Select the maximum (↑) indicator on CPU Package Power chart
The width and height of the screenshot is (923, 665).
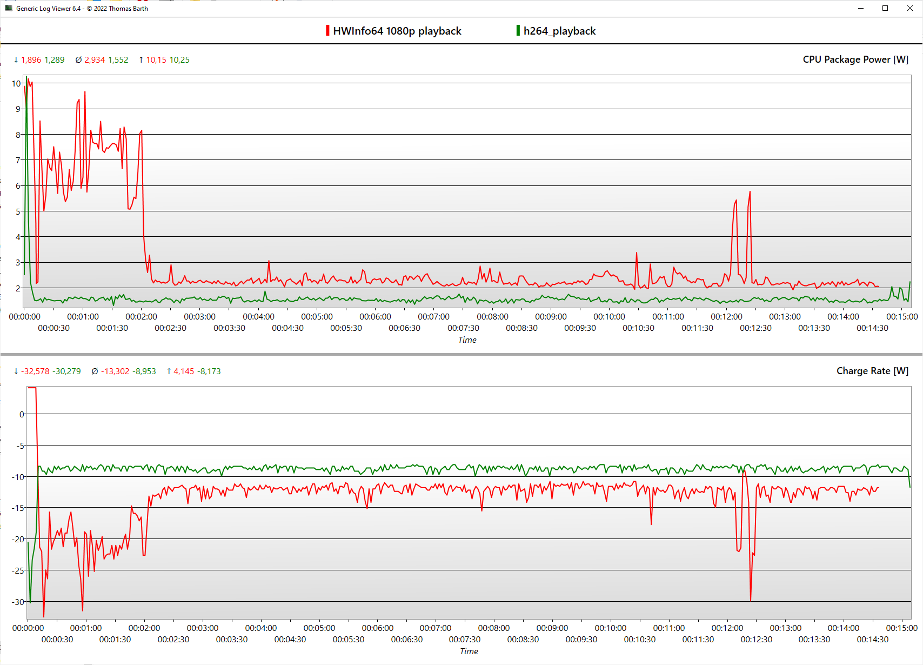pyautogui.click(x=142, y=60)
